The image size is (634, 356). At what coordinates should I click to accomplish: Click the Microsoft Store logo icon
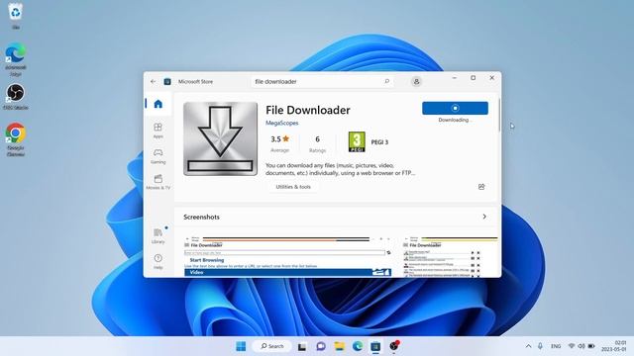point(167,81)
